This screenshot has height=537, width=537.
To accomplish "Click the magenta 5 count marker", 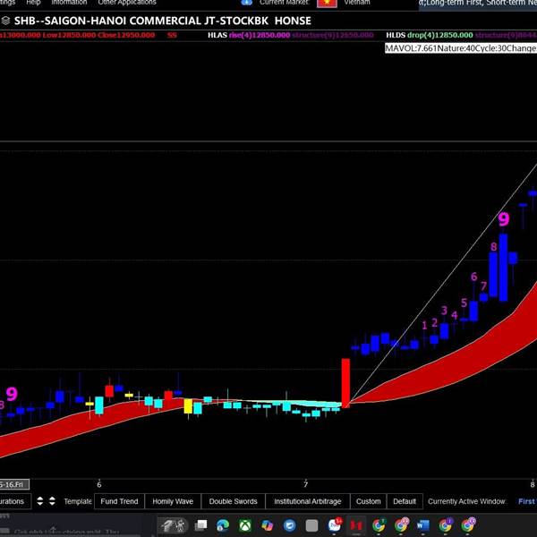I will click(x=464, y=303).
